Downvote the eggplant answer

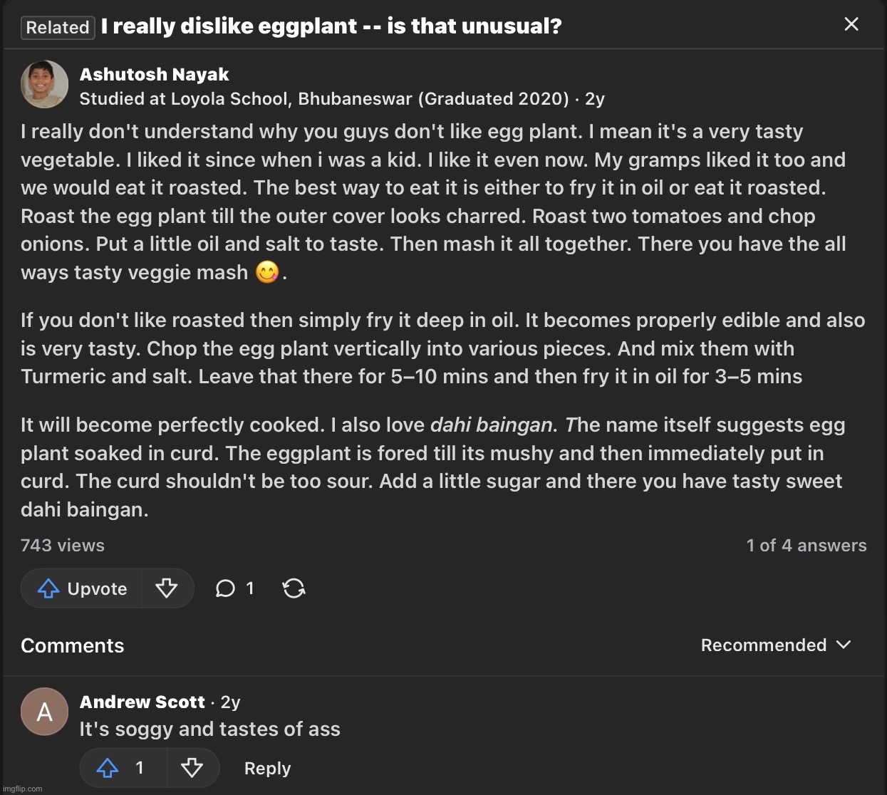coord(167,588)
